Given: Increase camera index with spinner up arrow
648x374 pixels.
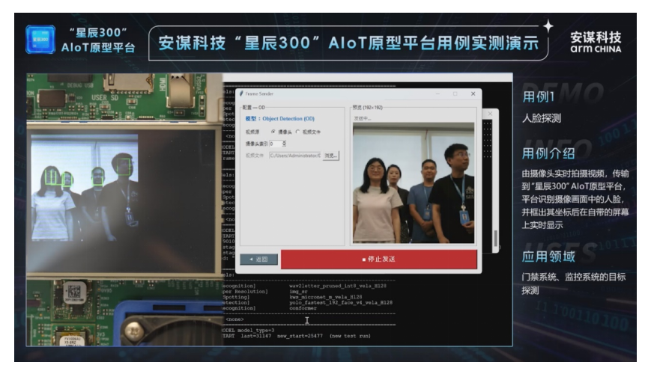Looking at the screenshot, I should click(284, 142).
